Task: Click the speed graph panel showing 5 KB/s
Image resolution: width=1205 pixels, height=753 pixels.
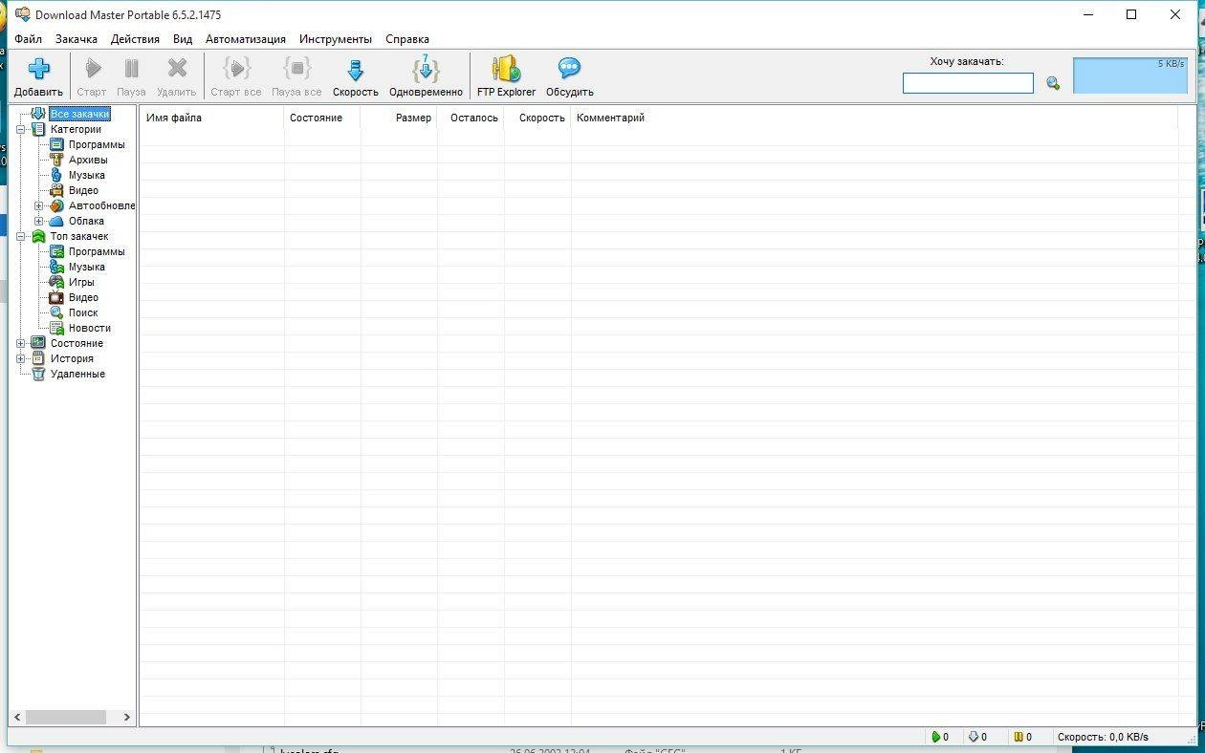Action: [x=1132, y=75]
